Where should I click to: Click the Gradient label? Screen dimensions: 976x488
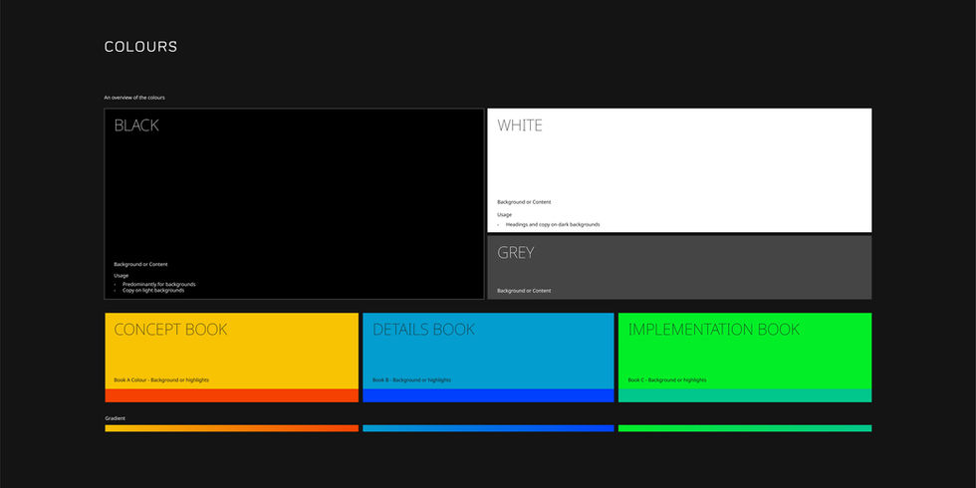pyautogui.click(x=116, y=418)
